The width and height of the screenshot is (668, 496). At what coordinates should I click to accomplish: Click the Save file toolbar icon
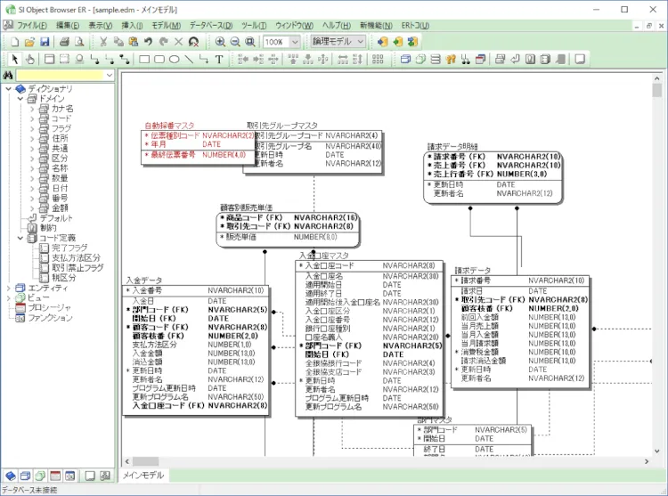(x=45, y=42)
